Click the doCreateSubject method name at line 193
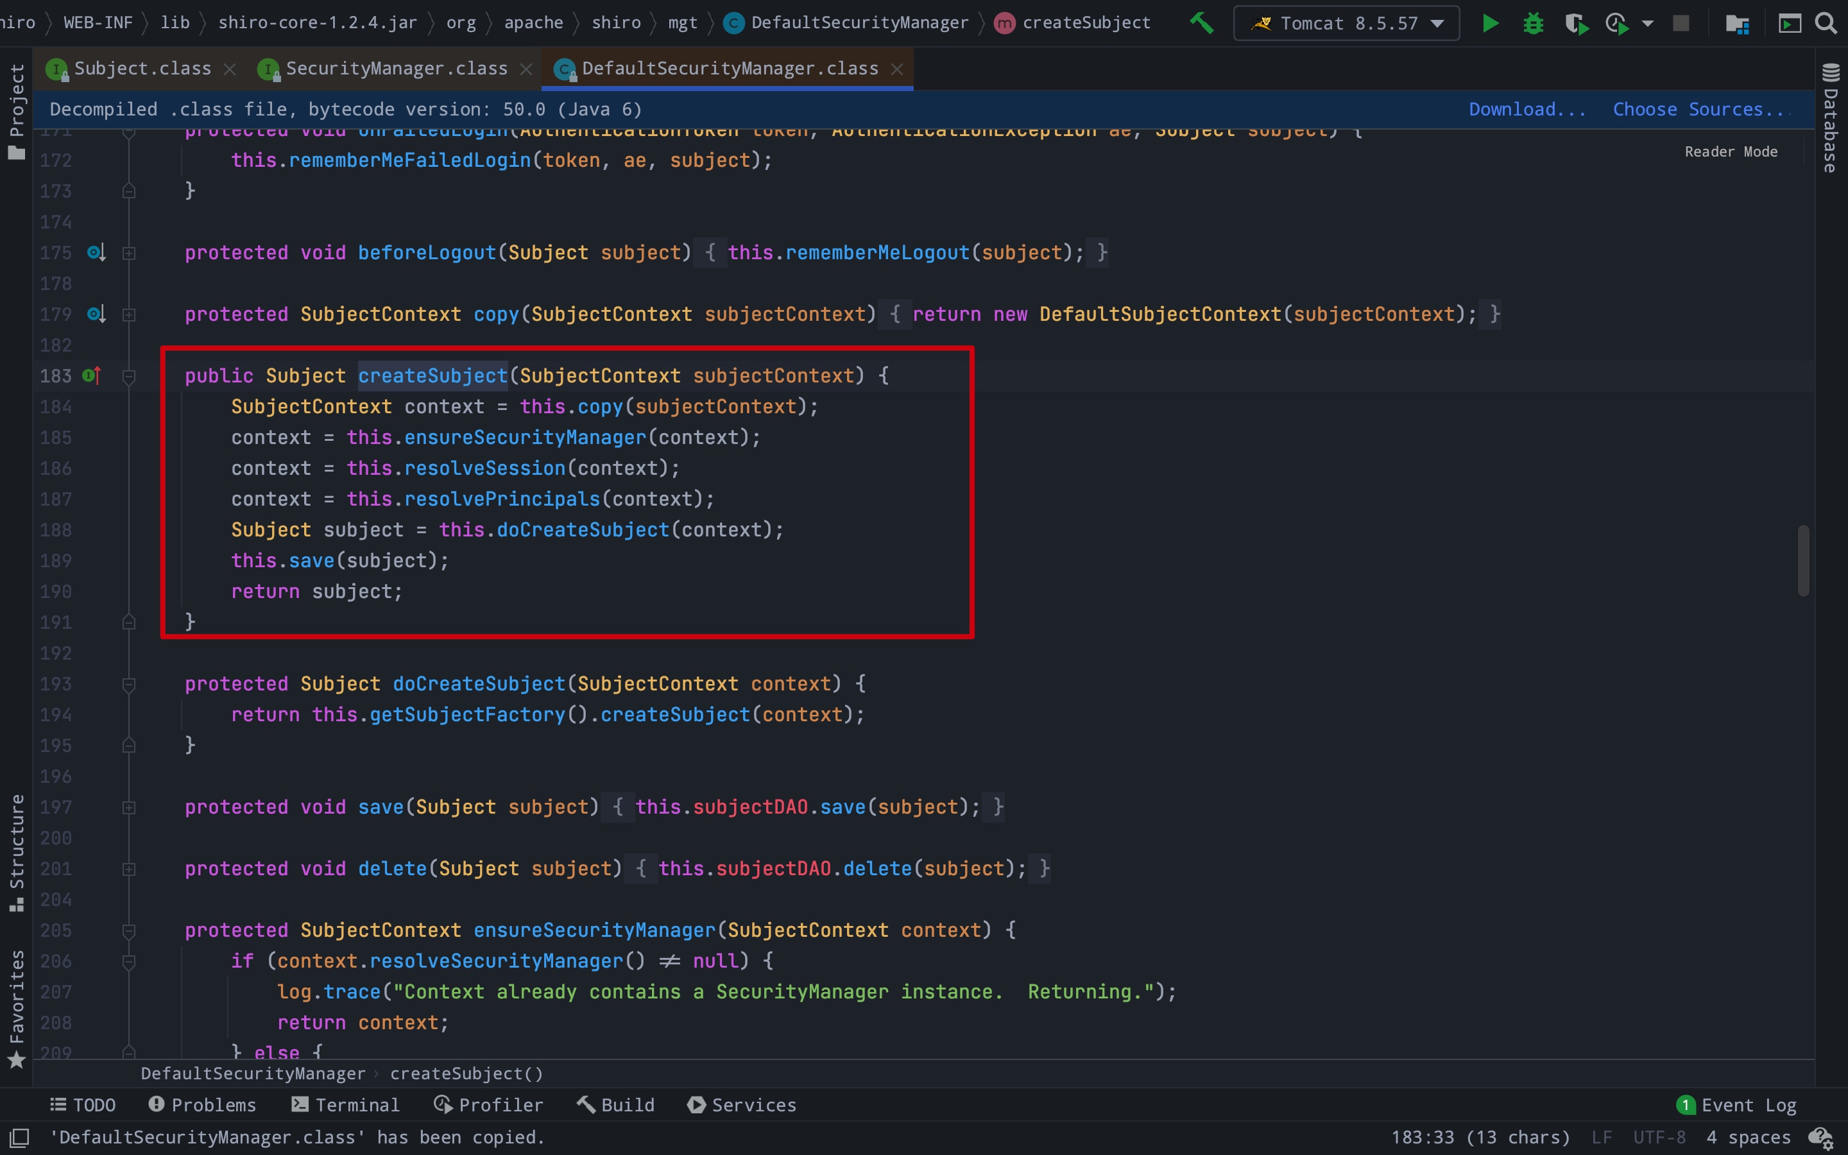Screen dimensions: 1848x1155 coord(479,683)
